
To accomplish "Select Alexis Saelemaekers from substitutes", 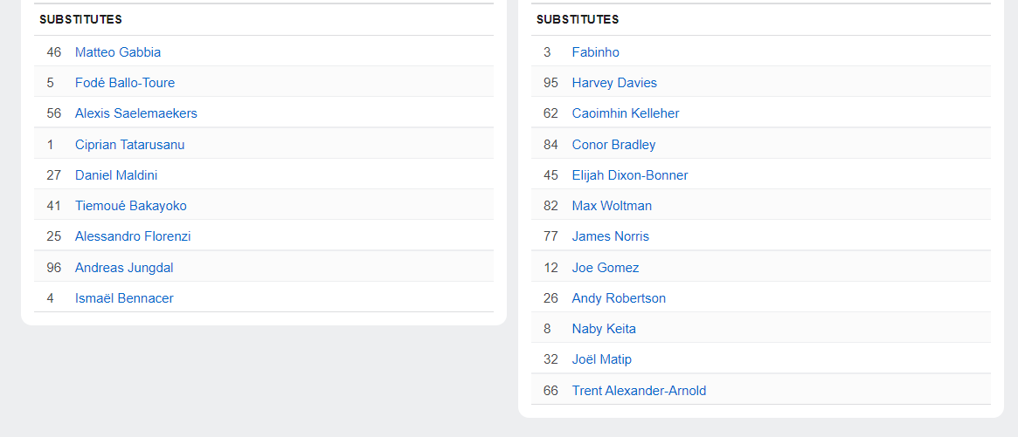I will click(135, 113).
